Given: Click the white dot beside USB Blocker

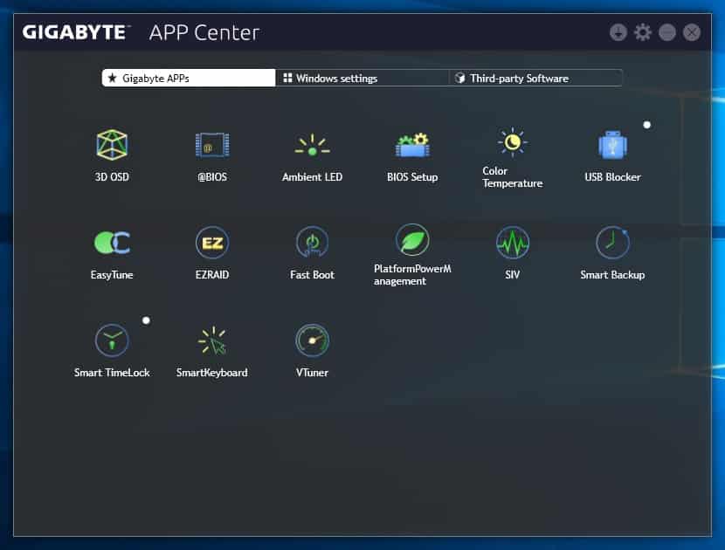Looking at the screenshot, I should coord(647,125).
